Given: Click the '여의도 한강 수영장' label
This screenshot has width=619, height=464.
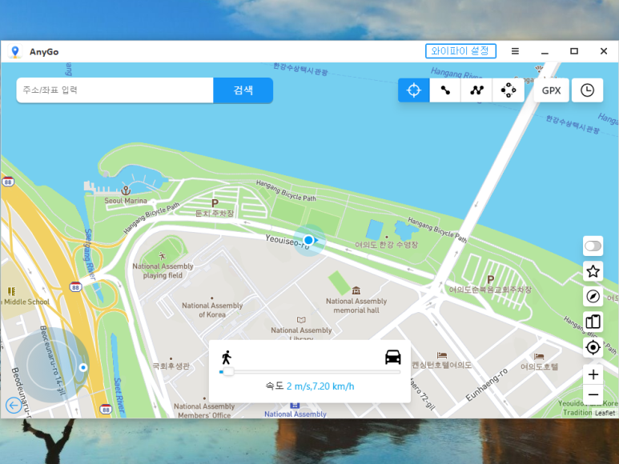Looking at the screenshot, I should point(387,245).
